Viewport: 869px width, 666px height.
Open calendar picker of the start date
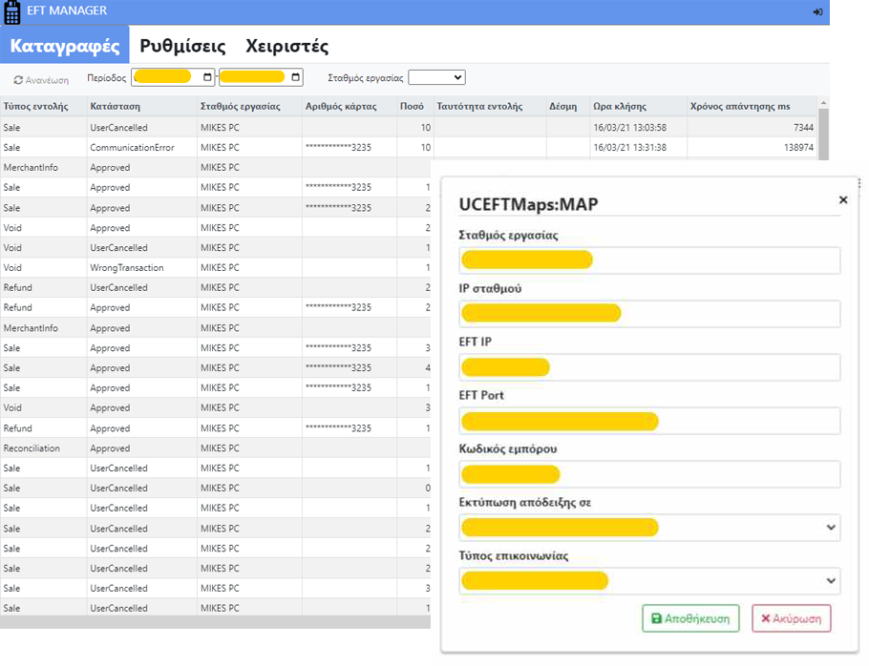coord(208,77)
